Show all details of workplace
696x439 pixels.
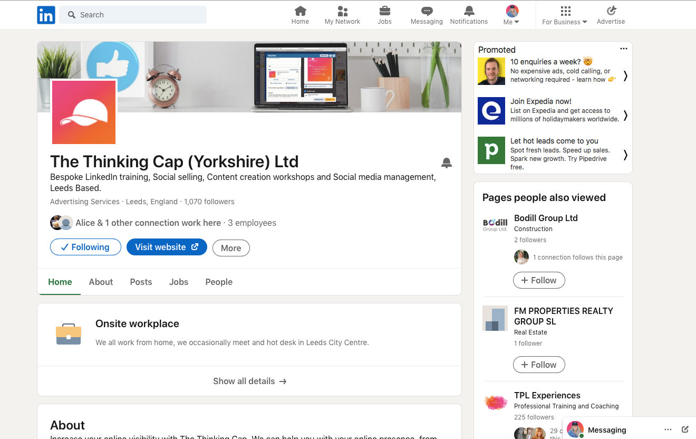249,381
